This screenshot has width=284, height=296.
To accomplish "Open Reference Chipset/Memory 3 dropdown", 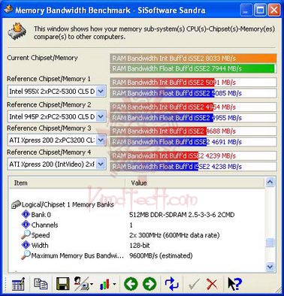I will [101, 140].
